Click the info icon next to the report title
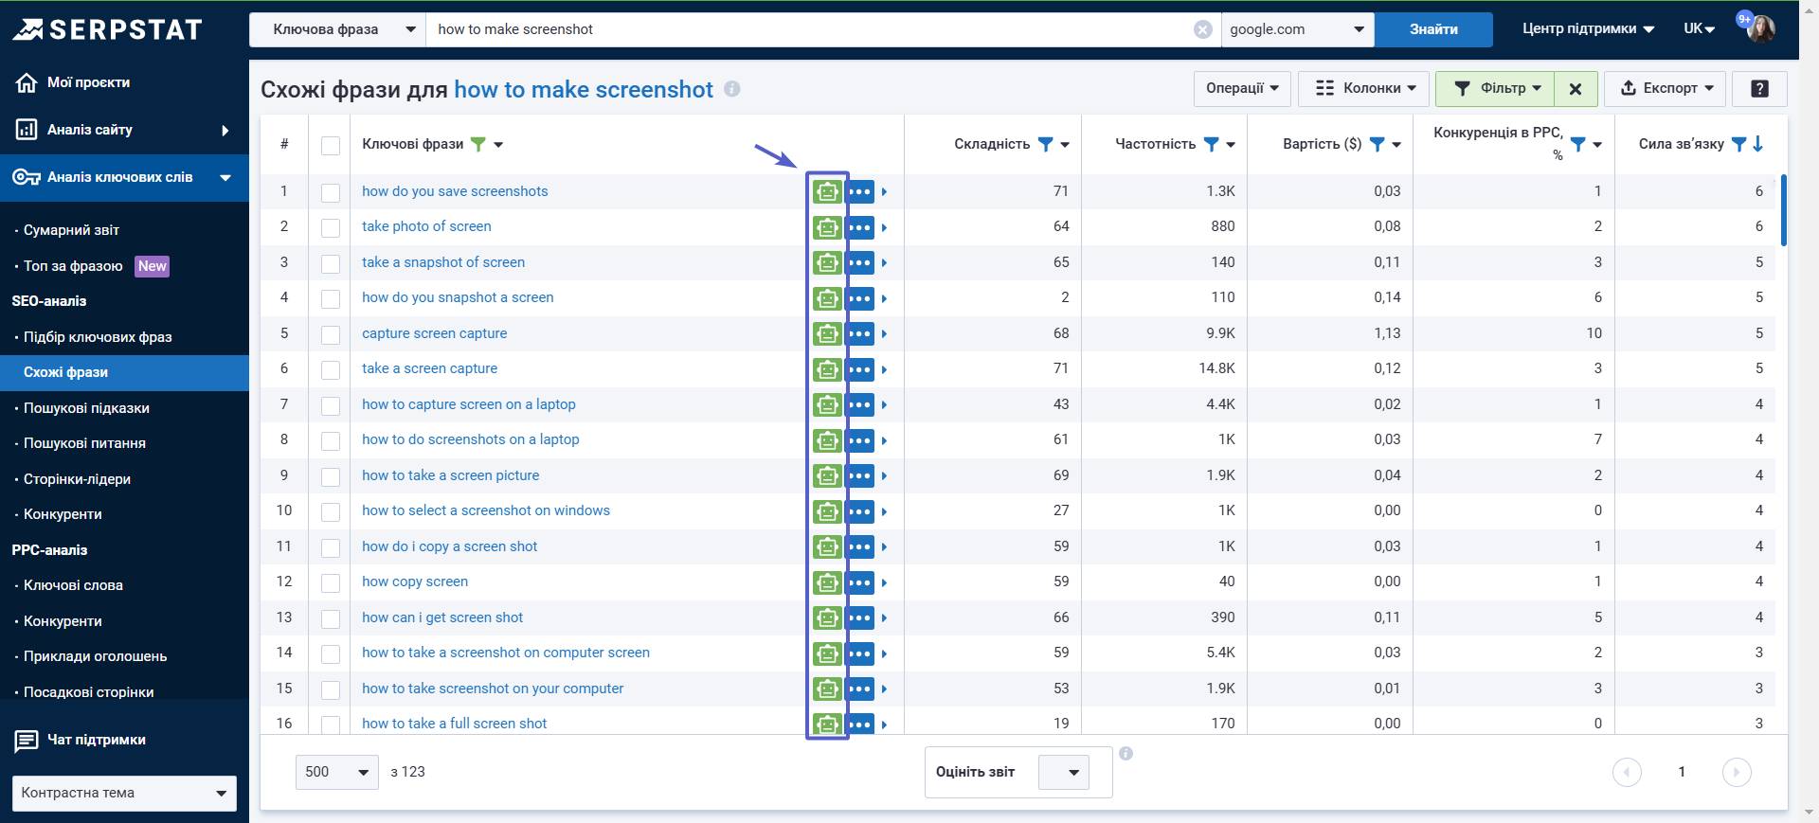This screenshot has width=1819, height=823. click(x=731, y=89)
